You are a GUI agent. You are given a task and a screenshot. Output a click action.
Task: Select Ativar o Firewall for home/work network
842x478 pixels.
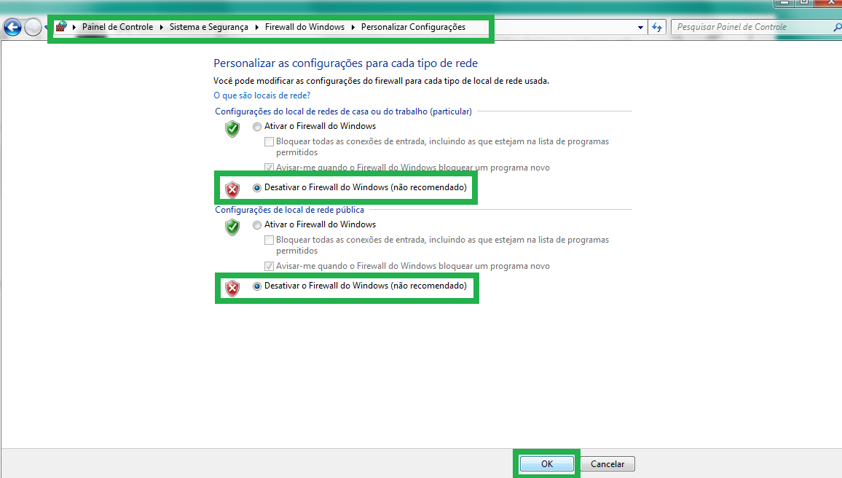(x=257, y=127)
